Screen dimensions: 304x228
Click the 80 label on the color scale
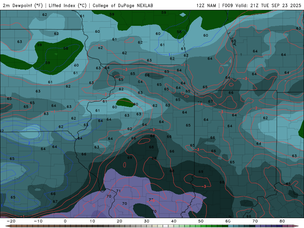click(x=282, y=221)
